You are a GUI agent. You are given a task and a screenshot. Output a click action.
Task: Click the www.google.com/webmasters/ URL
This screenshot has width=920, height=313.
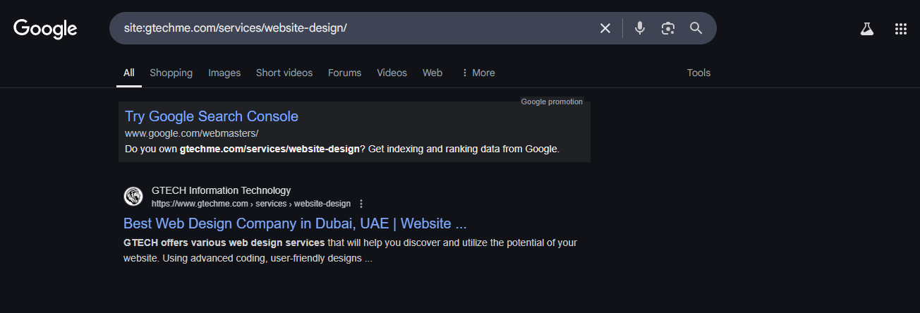[192, 133]
